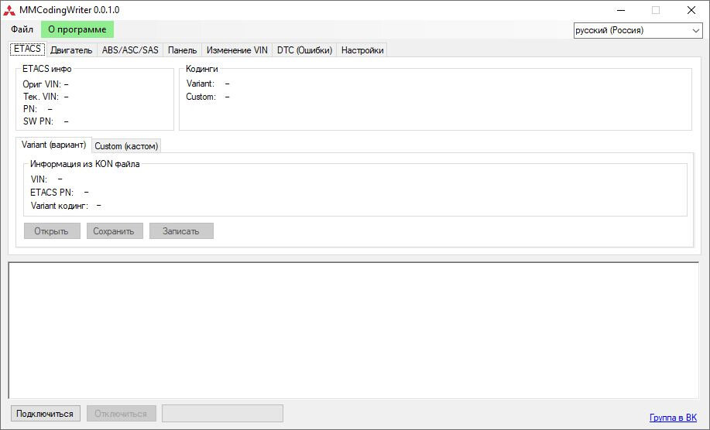Open the ABS/ASC/SAS tab
Screen dimensions: 710x430
click(130, 50)
